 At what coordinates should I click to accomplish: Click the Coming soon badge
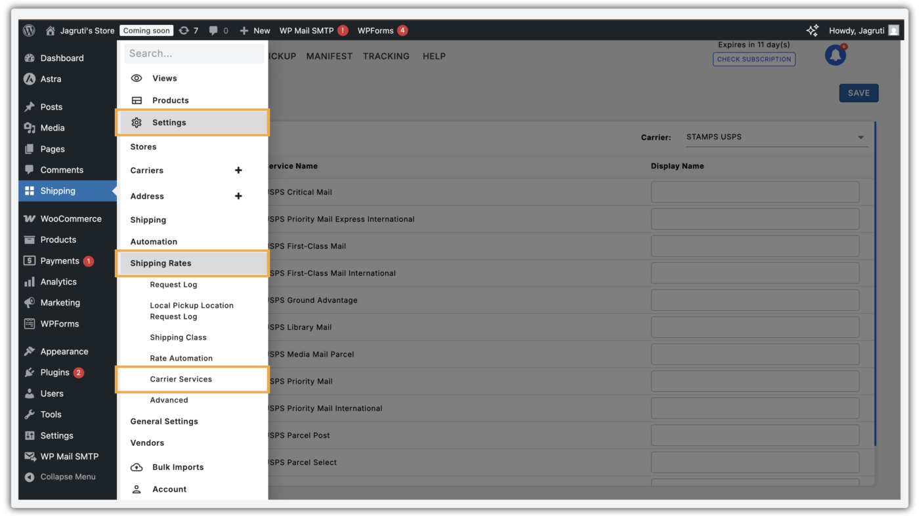pos(146,30)
